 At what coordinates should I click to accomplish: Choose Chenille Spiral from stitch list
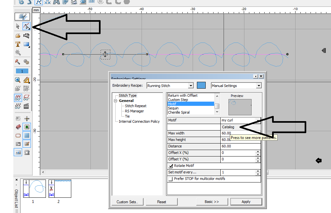pos(179,112)
